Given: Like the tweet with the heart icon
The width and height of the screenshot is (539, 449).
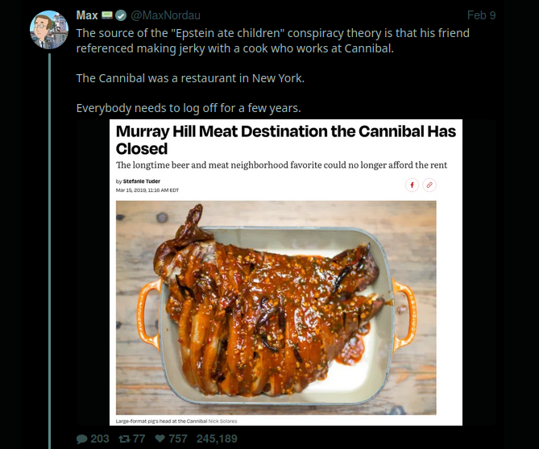Looking at the screenshot, I should (x=161, y=439).
